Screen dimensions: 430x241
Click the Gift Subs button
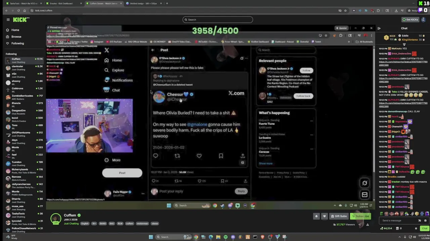coord(339,216)
